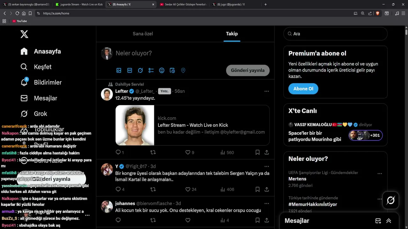Like johannes's post

[x=188, y=220]
